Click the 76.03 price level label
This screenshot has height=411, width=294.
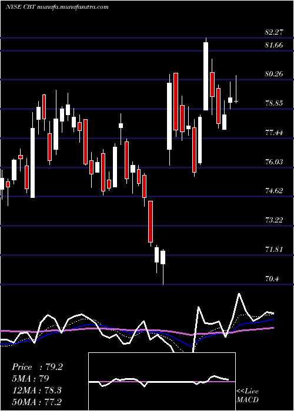[x=274, y=161]
